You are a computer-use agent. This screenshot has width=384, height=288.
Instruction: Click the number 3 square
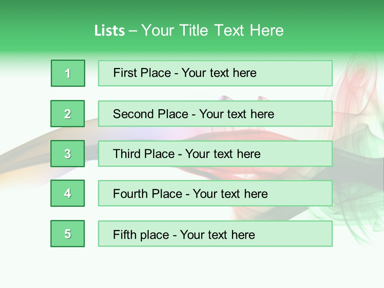68,154
